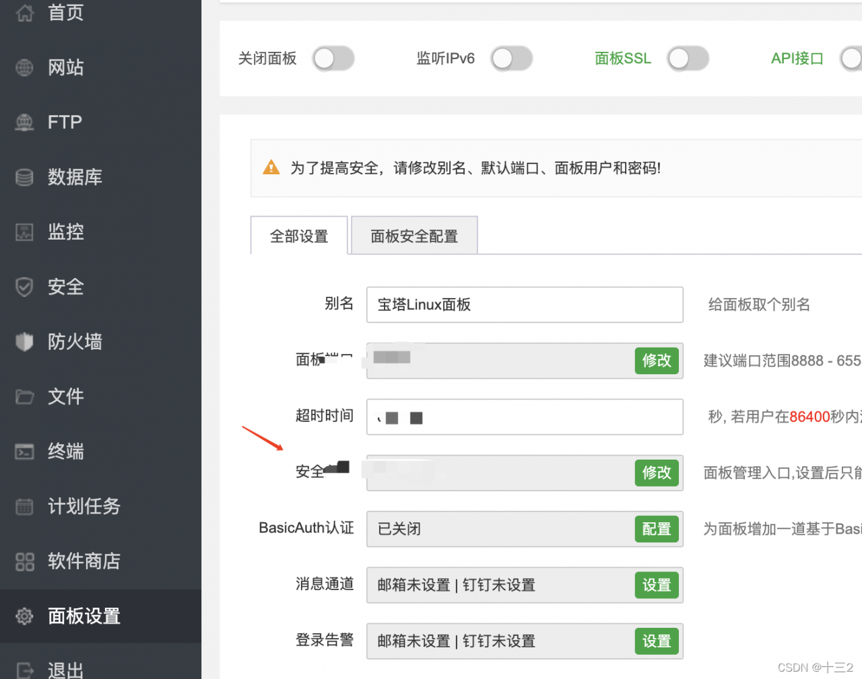Open the 文件 folder icon
This screenshot has width=862, height=679.
[x=24, y=396]
